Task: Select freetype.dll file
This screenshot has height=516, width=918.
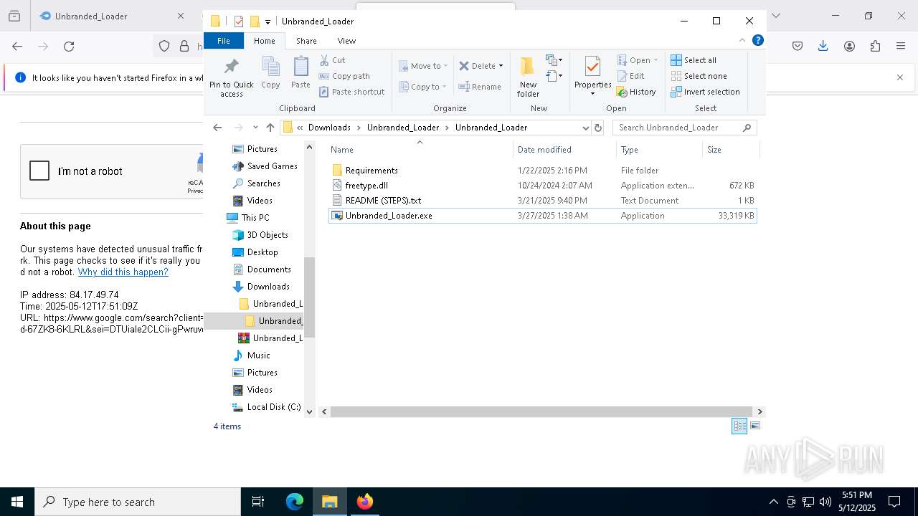Action: coord(542,186)
